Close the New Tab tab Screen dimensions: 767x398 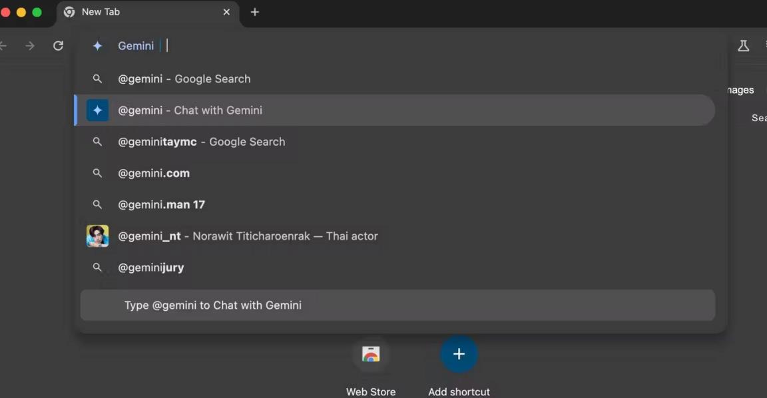226,12
